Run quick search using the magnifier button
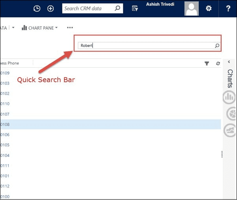 coord(217,46)
